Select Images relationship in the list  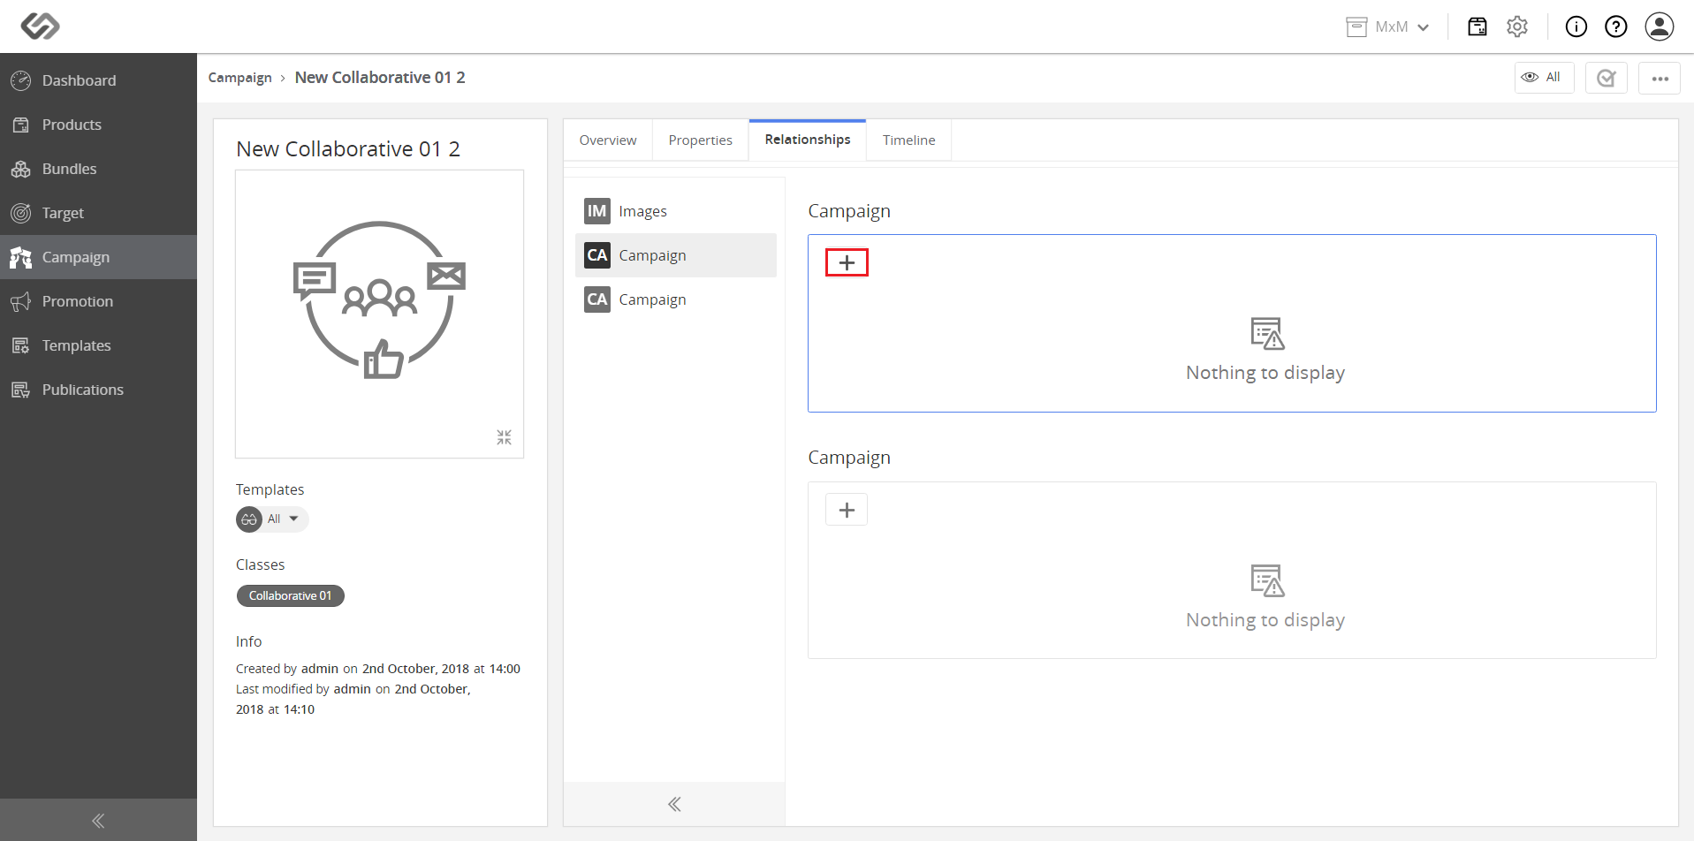pos(676,211)
